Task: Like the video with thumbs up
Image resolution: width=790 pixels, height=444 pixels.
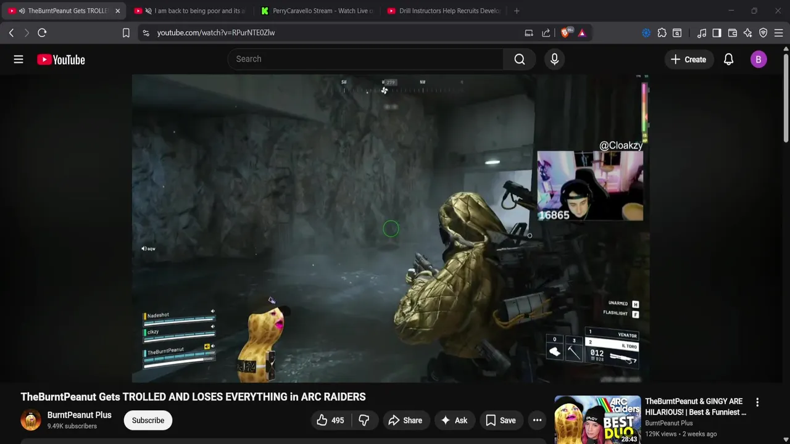Action: coord(330,421)
